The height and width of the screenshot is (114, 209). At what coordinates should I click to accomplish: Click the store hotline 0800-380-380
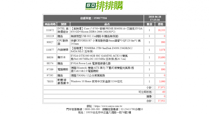[92, 109]
